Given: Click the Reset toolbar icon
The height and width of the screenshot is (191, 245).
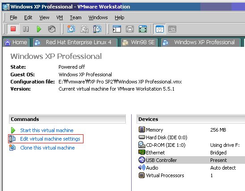Looking at the screenshot, I should (52, 29).
